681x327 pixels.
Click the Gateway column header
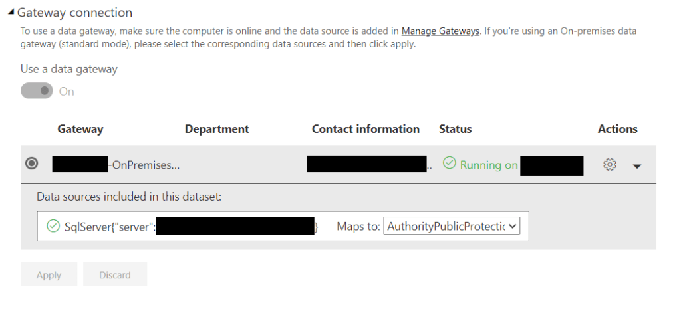[x=80, y=129]
